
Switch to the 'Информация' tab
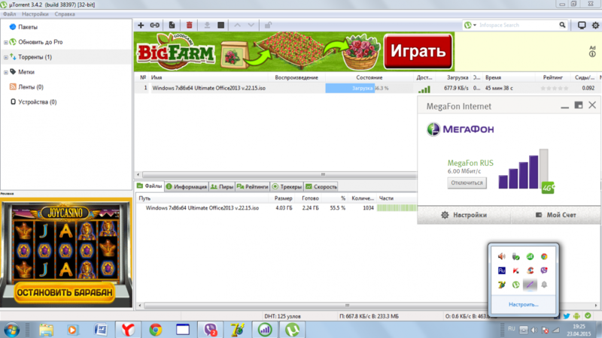pyautogui.click(x=187, y=186)
